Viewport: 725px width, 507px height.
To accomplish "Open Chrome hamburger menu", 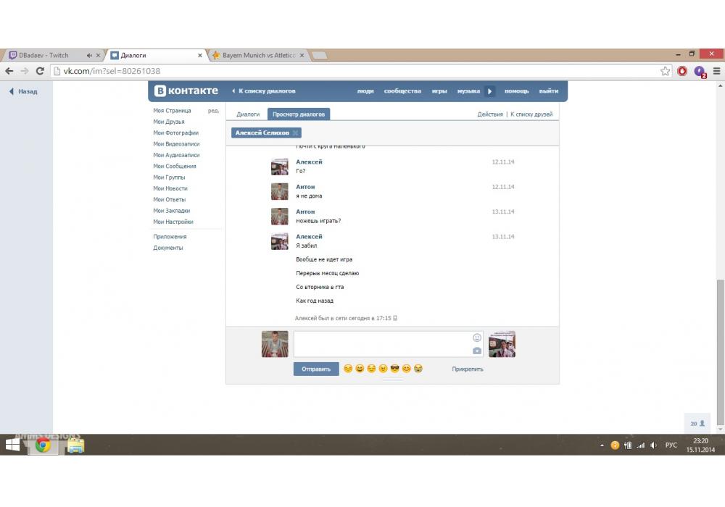I will pyautogui.click(x=717, y=71).
